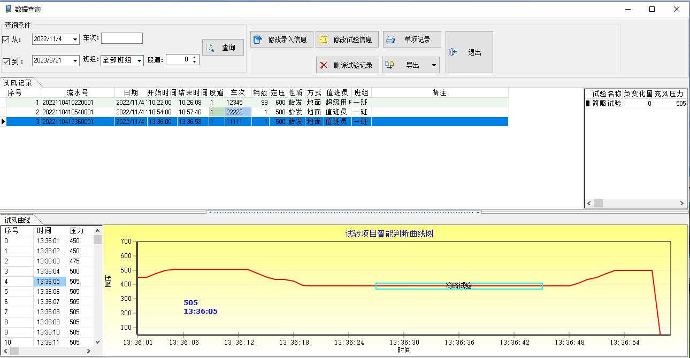Click the 结束时间 column header
Image resolution: width=690 pixels, height=358 pixels.
(x=193, y=92)
